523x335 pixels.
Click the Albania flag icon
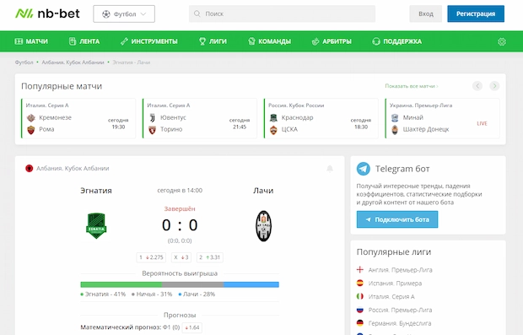(x=29, y=169)
